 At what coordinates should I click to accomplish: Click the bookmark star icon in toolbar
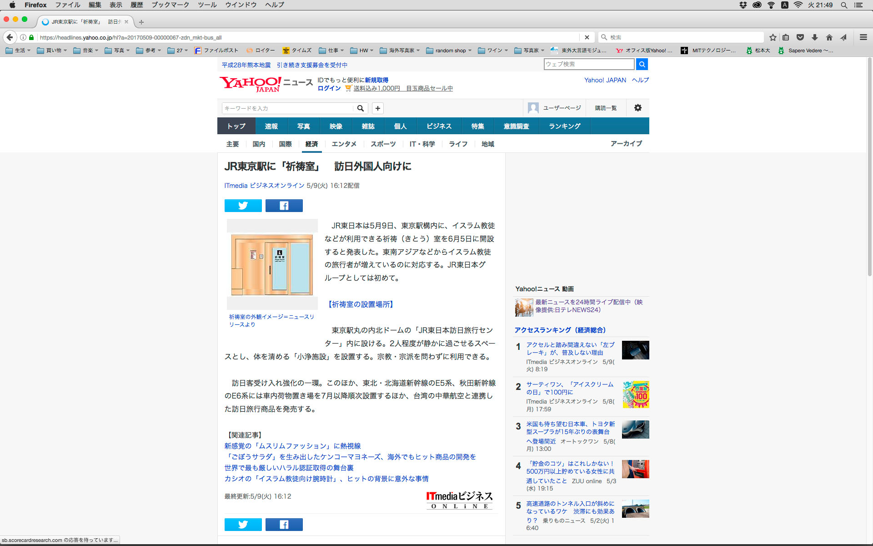point(773,37)
